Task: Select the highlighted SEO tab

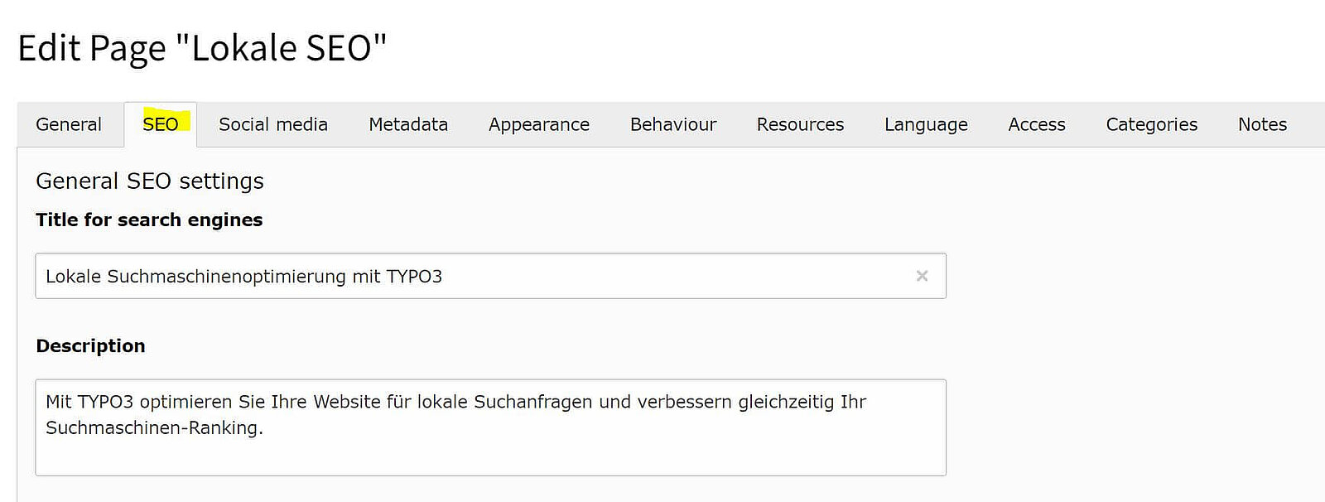Action: [161, 124]
